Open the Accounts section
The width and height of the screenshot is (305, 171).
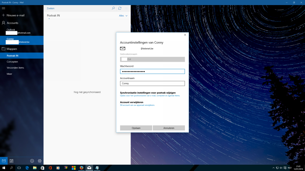[22, 23]
